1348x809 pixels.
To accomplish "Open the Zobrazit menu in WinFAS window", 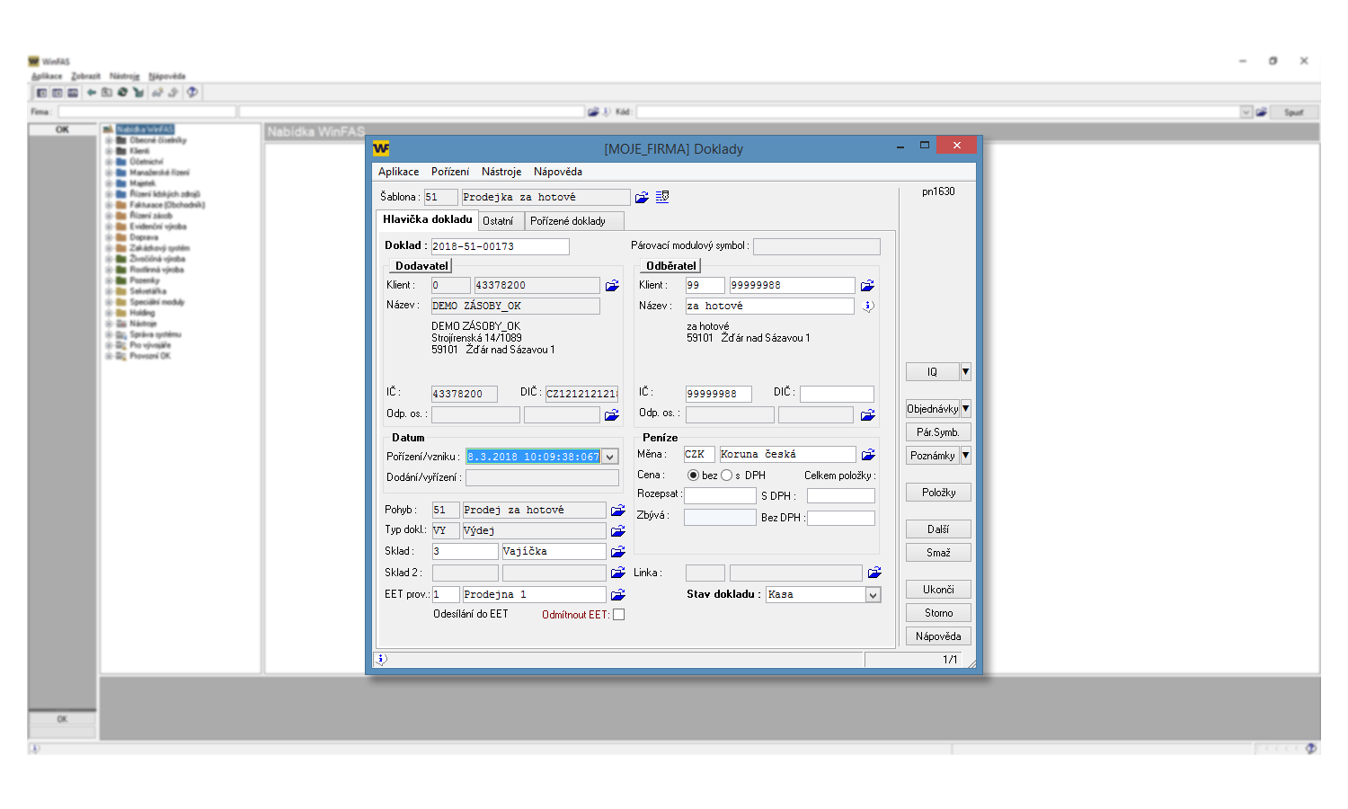I will 85,76.
